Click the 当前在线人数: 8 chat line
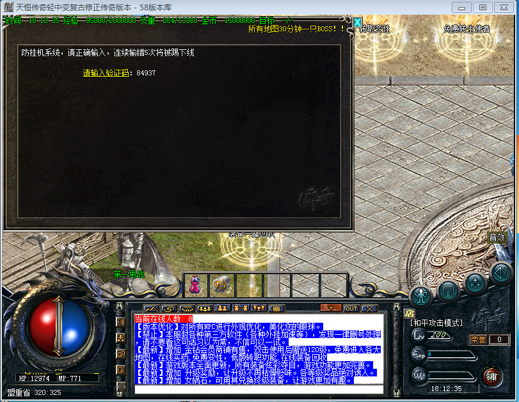Viewport: 519px width, 402px height. [164, 319]
